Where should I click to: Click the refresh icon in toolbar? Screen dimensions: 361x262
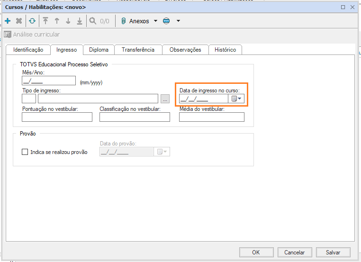32,21
